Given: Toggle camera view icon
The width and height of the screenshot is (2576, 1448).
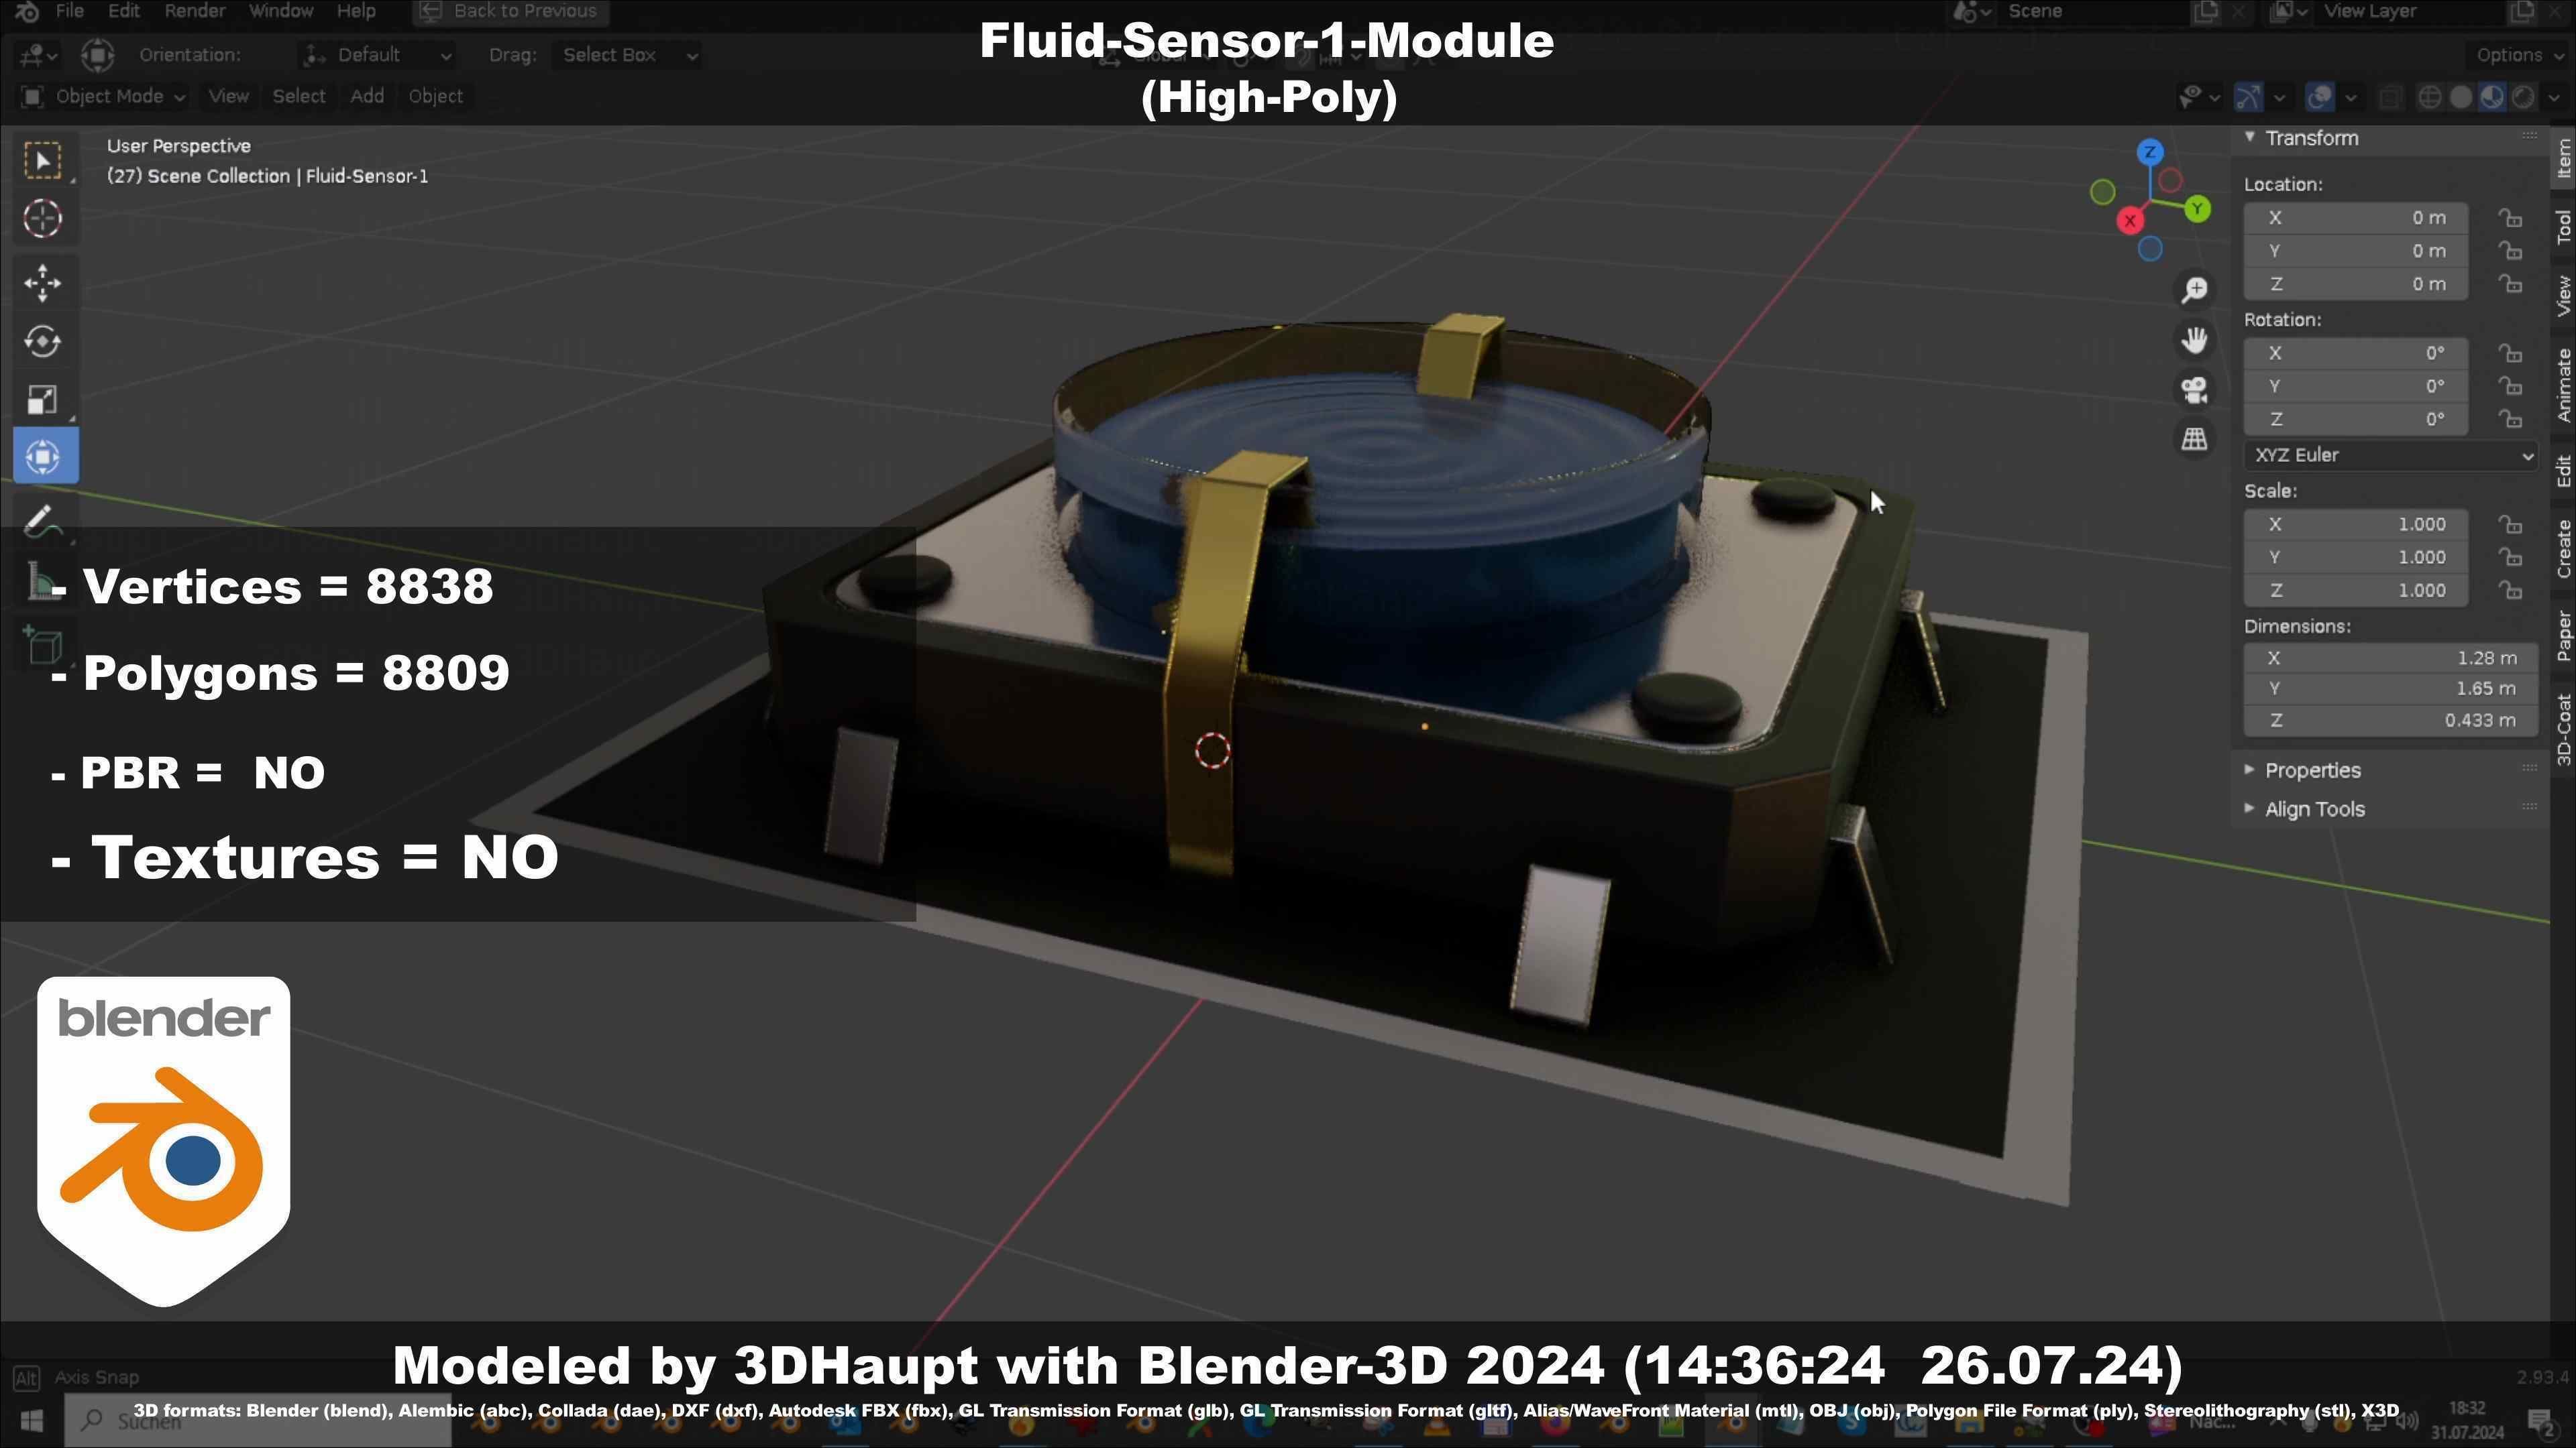Looking at the screenshot, I should (x=2195, y=389).
